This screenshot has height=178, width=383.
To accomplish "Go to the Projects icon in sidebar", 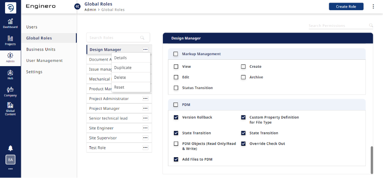I will (10, 40).
